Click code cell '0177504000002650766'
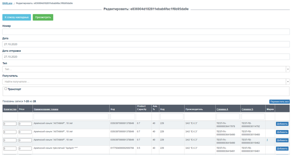 click(x=122, y=148)
